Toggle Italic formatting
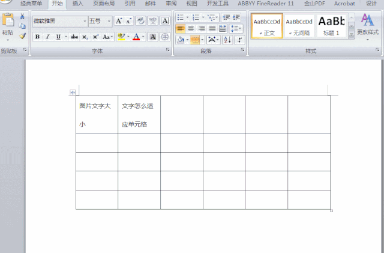This screenshot has height=253, width=384. coord(47,37)
